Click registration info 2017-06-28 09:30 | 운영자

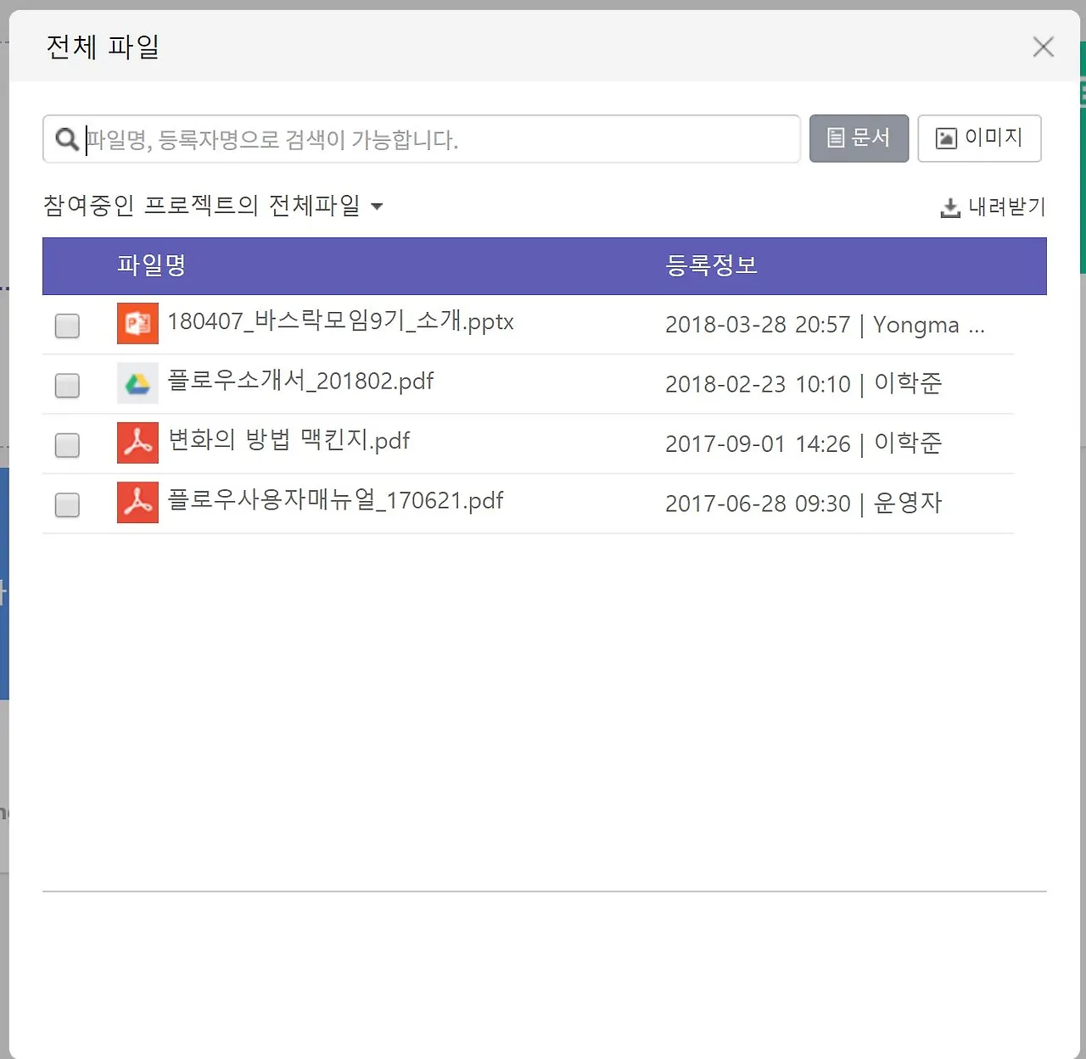pyautogui.click(x=803, y=504)
